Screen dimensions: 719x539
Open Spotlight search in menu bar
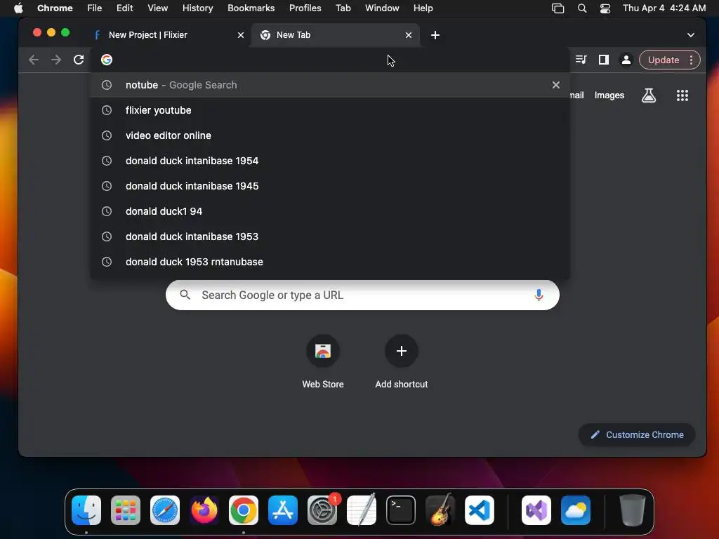(x=582, y=8)
